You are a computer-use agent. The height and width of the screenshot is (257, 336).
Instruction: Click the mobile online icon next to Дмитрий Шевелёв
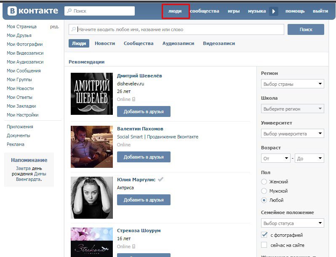tap(134, 100)
